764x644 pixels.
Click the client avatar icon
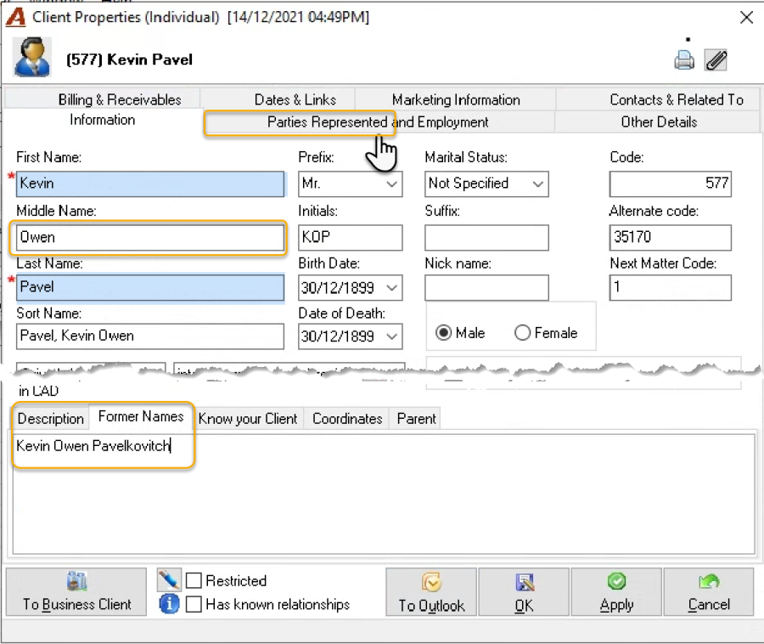tap(32, 58)
